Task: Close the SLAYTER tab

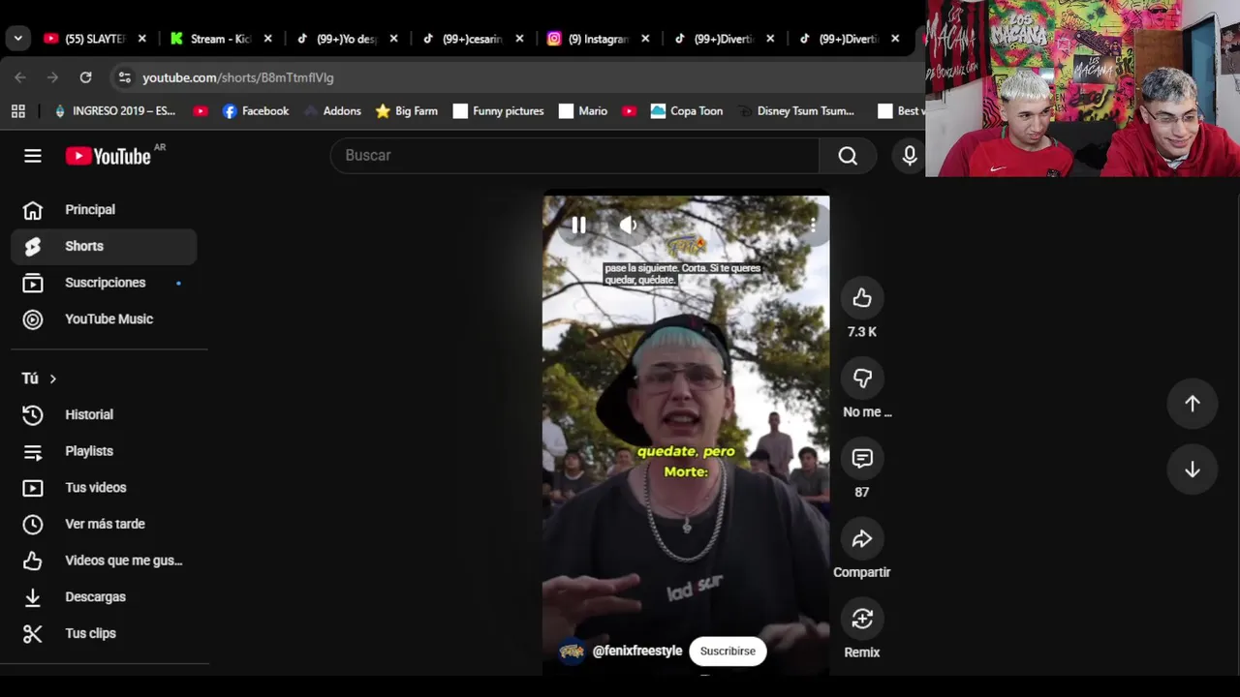Action: (x=141, y=39)
